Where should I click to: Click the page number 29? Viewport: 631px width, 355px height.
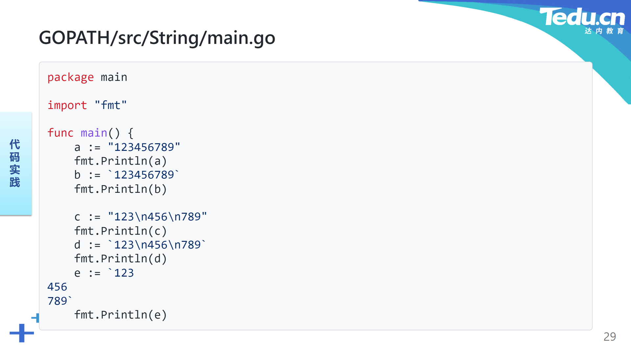coord(610,337)
